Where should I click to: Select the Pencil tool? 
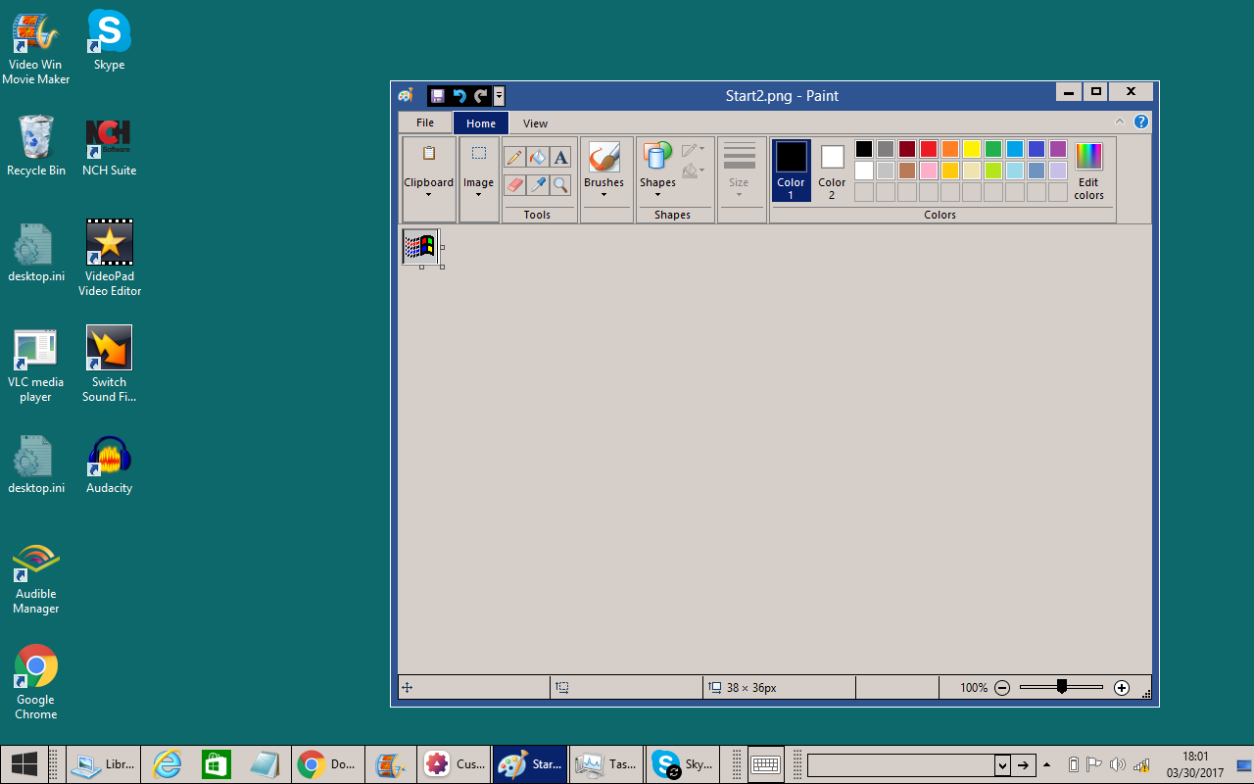coord(513,158)
